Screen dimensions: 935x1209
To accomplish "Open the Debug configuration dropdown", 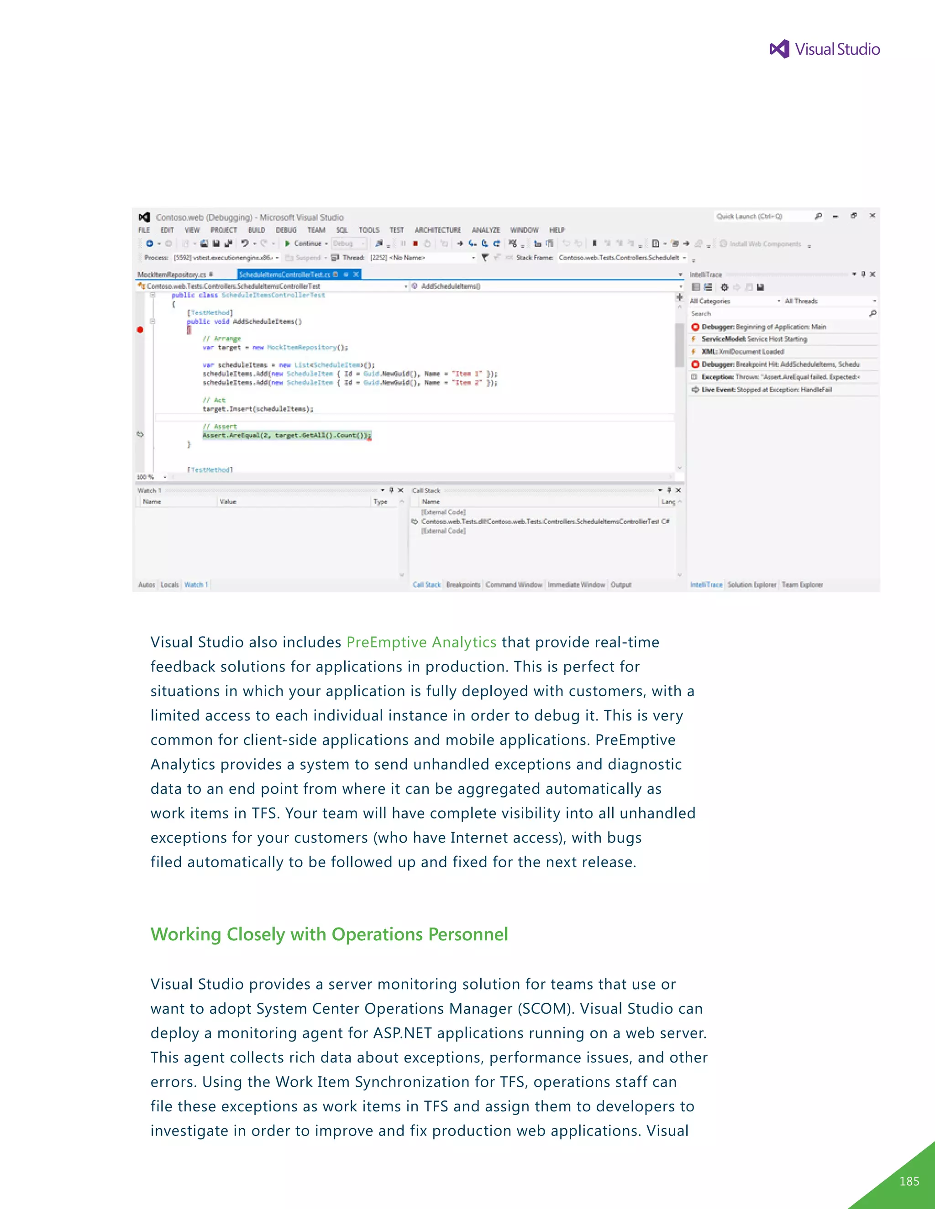I will point(350,244).
